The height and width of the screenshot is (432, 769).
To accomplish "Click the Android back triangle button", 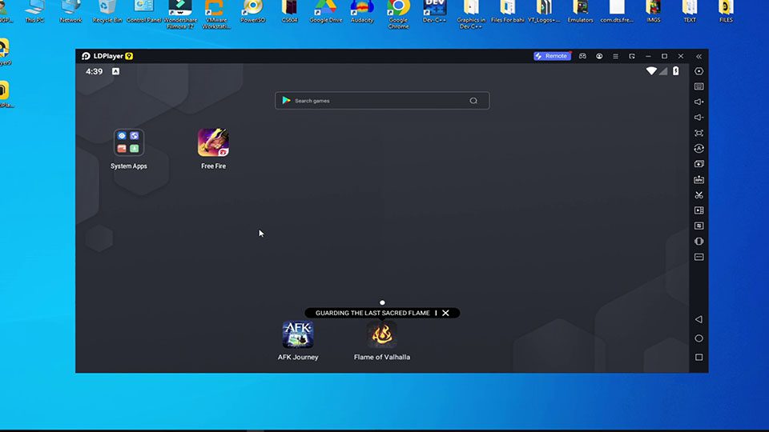I will (699, 319).
